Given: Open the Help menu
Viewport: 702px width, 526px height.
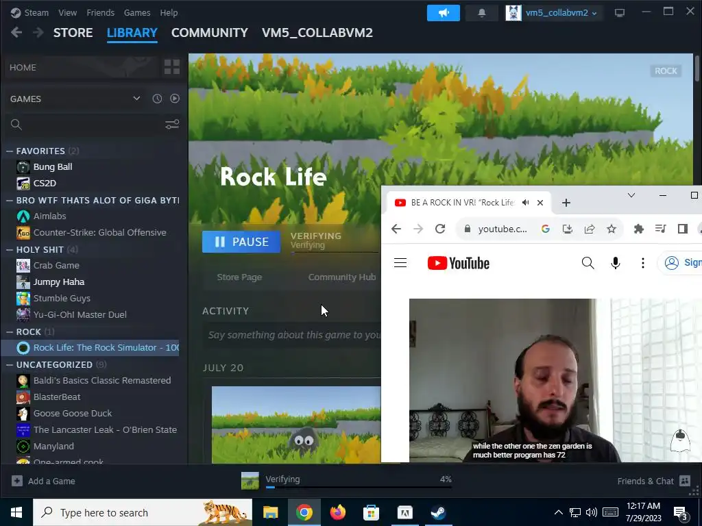Looking at the screenshot, I should [x=169, y=12].
